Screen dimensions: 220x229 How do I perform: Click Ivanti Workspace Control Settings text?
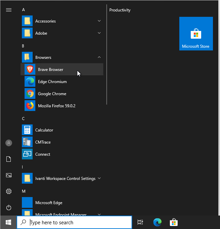(65, 179)
